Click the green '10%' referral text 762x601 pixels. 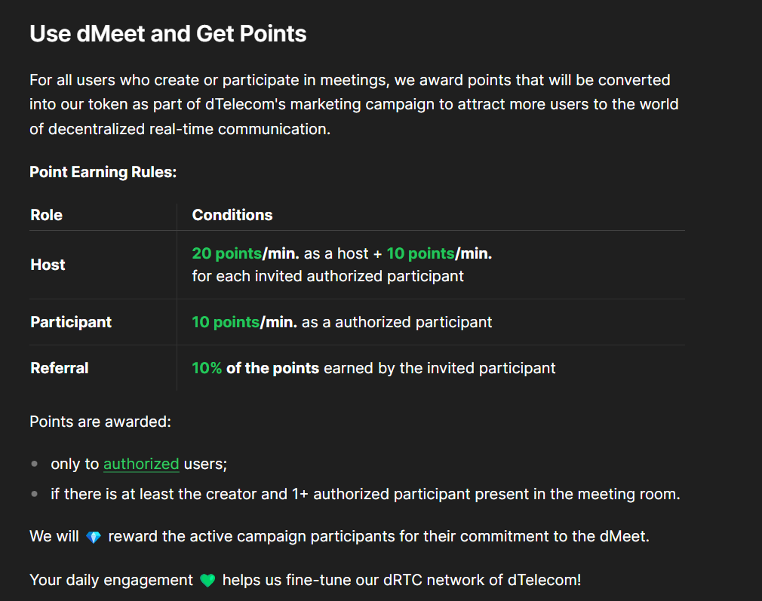(x=207, y=368)
